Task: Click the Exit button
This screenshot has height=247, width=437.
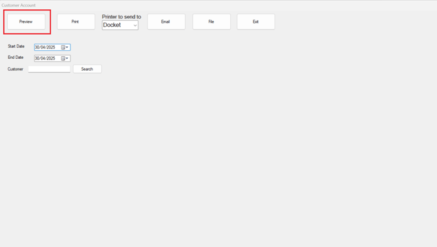Action: [x=256, y=22]
